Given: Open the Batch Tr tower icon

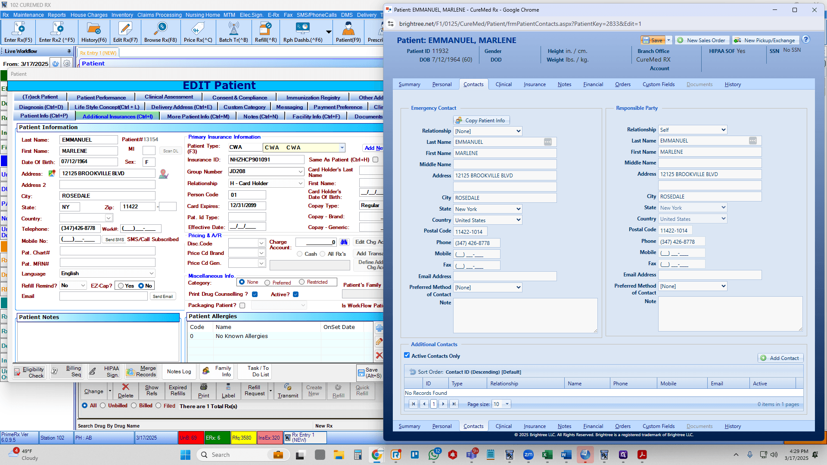Looking at the screenshot, I should point(233,32).
